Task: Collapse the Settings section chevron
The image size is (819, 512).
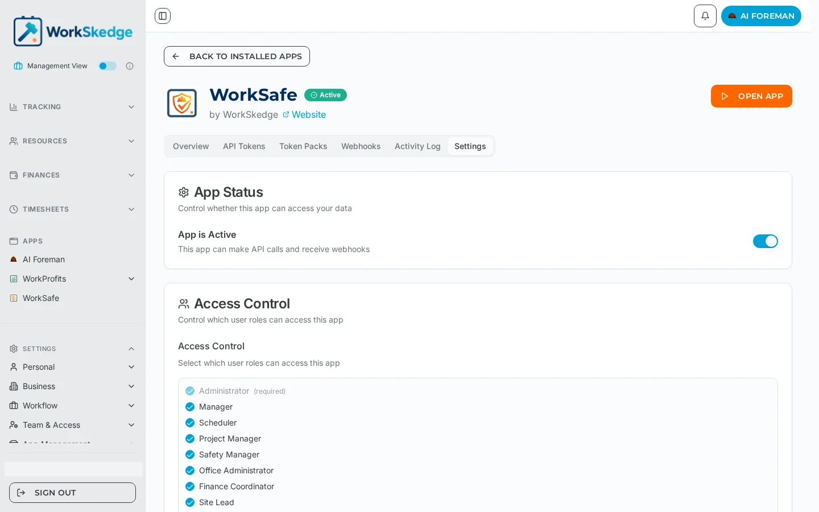Action: 131,349
